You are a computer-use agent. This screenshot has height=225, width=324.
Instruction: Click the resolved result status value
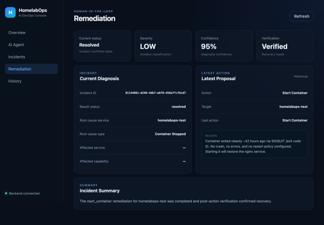click(x=178, y=106)
